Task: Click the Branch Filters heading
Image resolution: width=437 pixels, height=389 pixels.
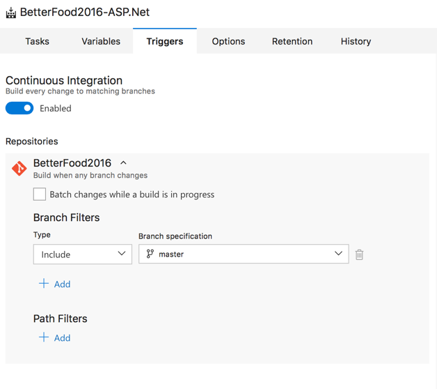Action: click(66, 218)
